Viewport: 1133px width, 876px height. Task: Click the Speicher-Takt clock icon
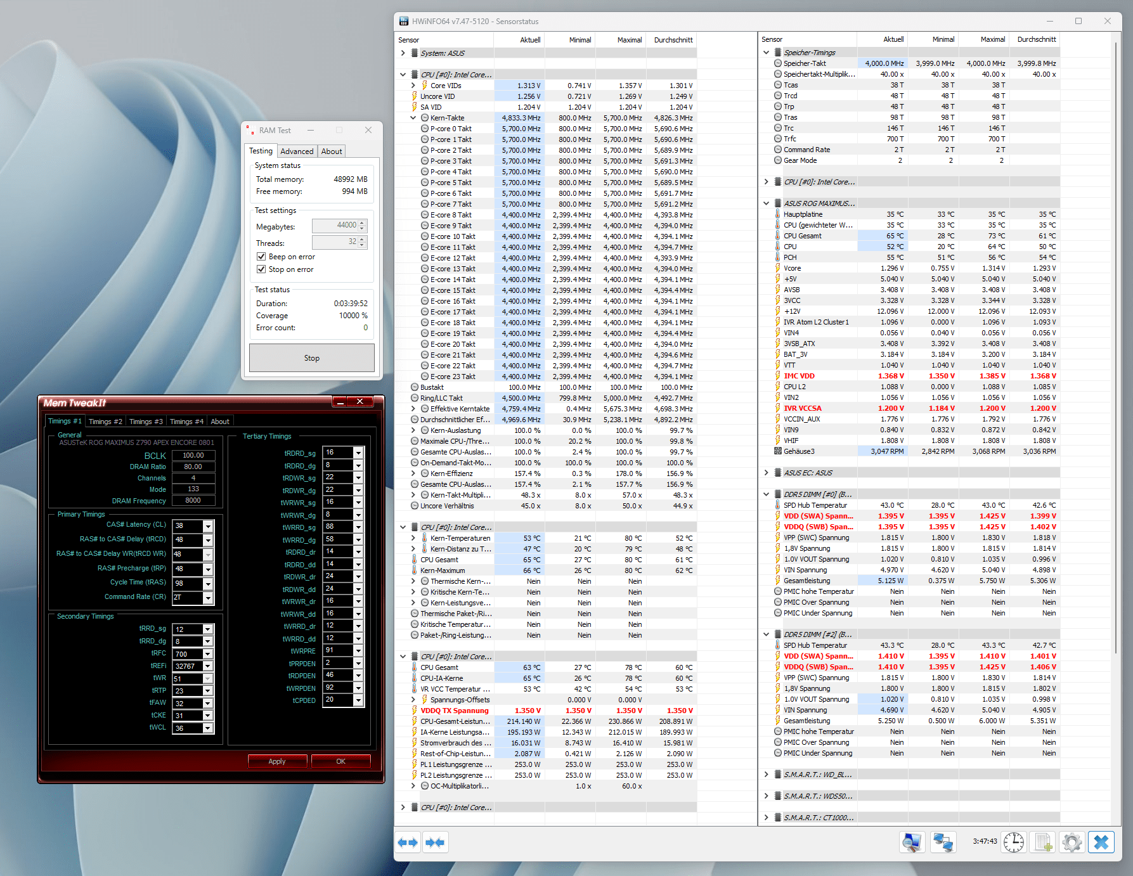[778, 63]
